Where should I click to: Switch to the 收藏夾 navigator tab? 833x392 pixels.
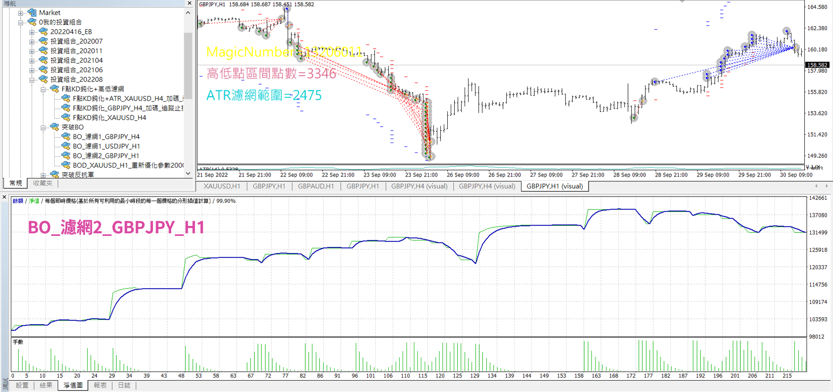click(42, 183)
